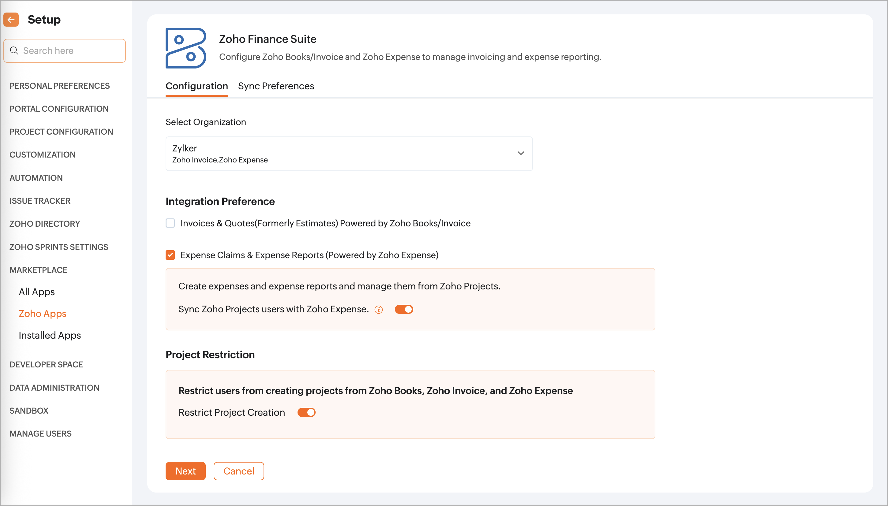This screenshot has width=888, height=506.
Task: Expand the Marketplace section
Action: point(38,270)
